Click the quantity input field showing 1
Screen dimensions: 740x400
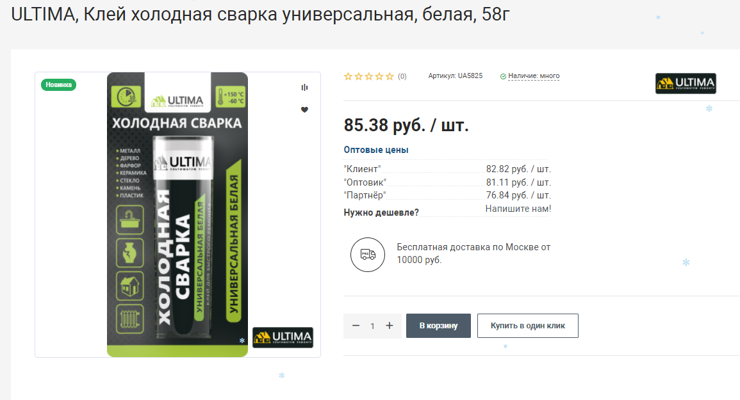tap(372, 326)
